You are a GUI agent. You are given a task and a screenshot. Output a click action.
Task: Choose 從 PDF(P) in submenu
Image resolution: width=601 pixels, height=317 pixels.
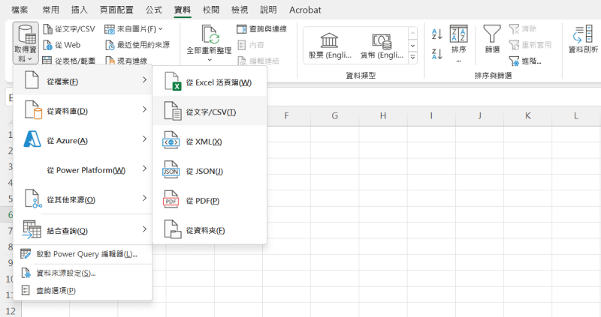pyautogui.click(x=210, y=200)
